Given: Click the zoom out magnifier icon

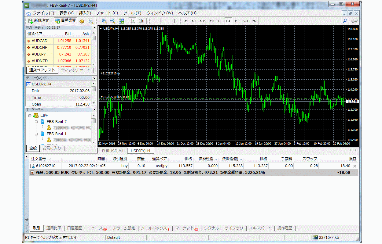Looking at the screenshot, I should click(x=112, y=21).
